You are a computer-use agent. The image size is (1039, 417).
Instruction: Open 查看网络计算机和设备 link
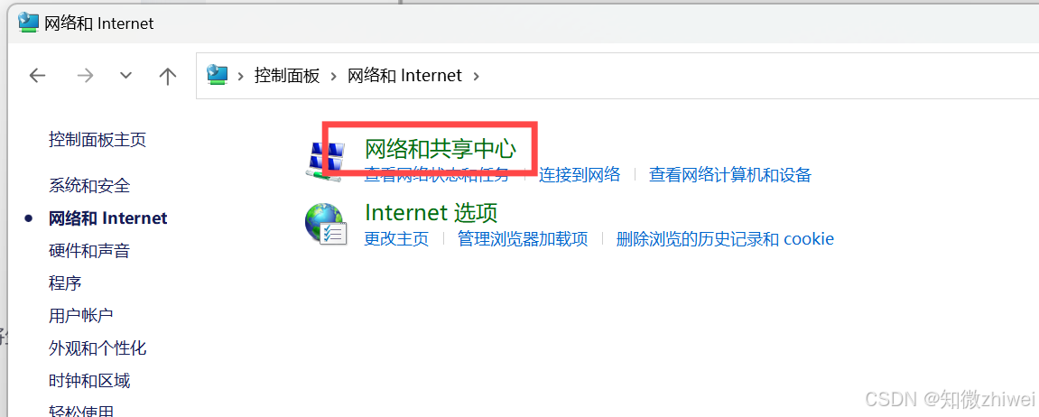(730, 175)
